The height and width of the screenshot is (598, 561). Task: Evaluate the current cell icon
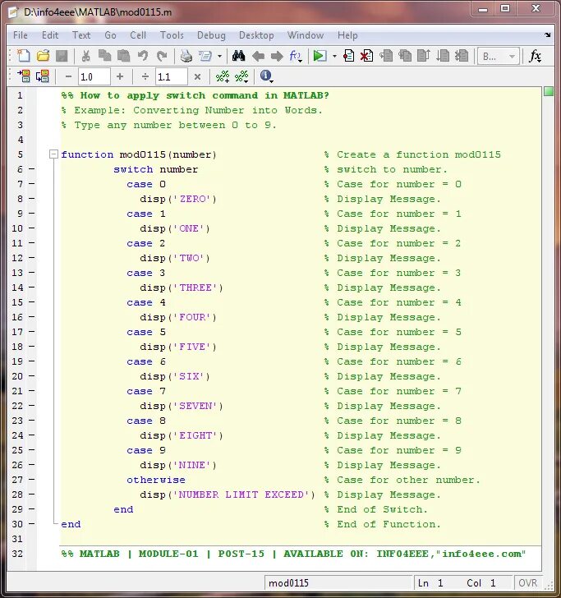coord(24,76)
